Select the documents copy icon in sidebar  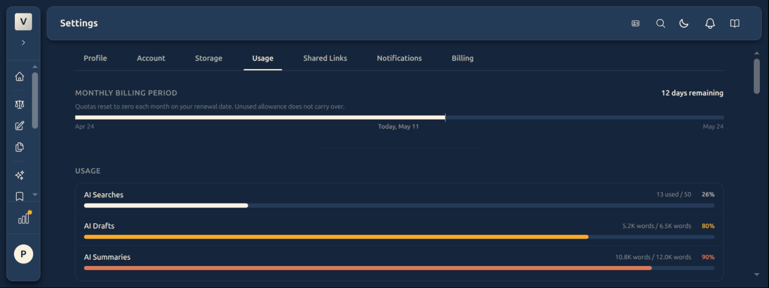tap(19, 147)
